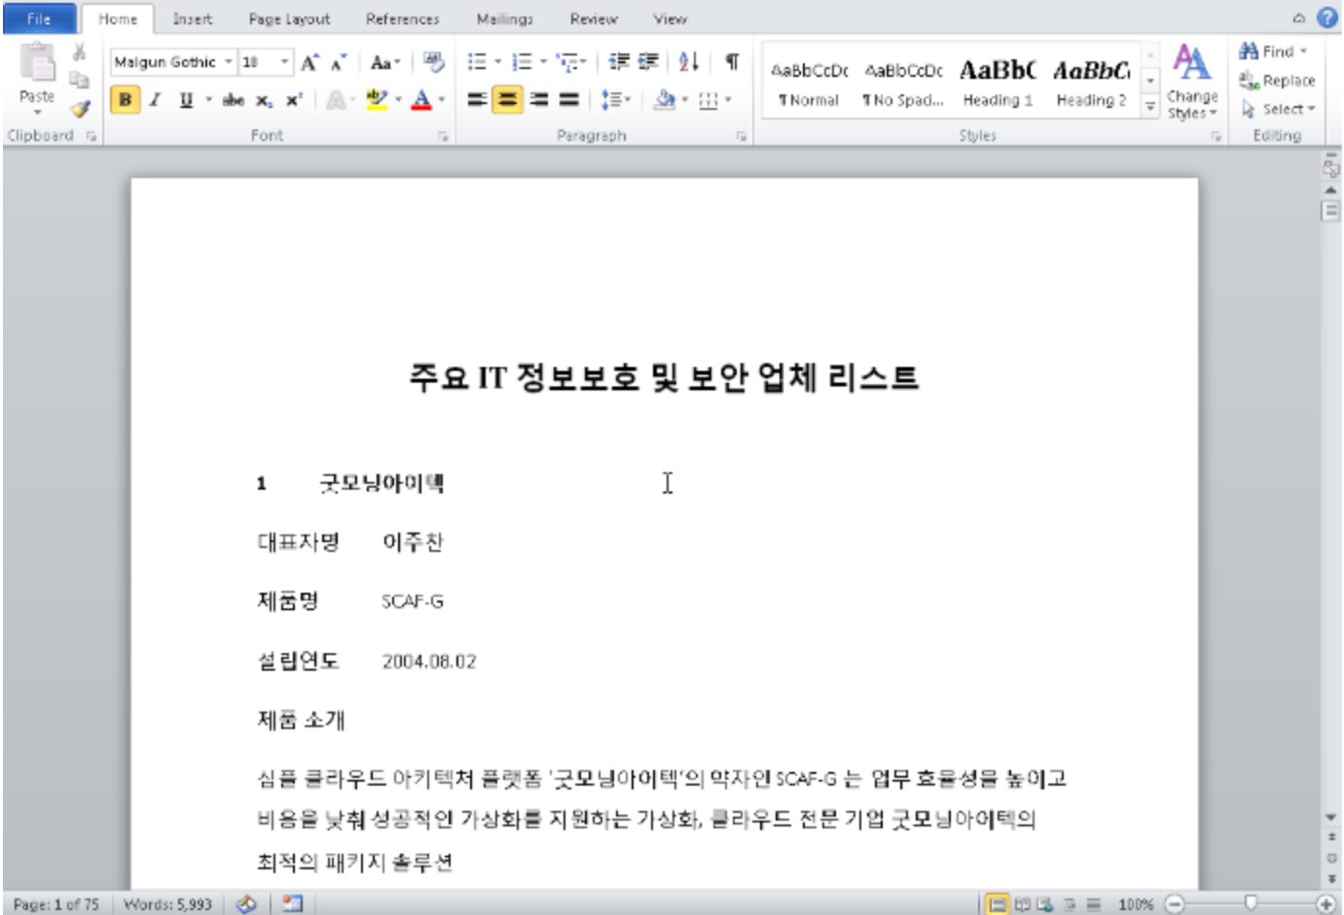Apply superscript formatting
This screenshot has height=915, width=1344.
pos(294,99)
